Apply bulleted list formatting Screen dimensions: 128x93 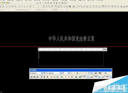click(x=55, y=77)
